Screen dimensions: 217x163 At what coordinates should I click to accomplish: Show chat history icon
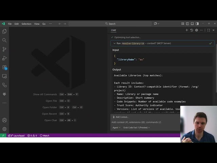(x=192, y=30)
